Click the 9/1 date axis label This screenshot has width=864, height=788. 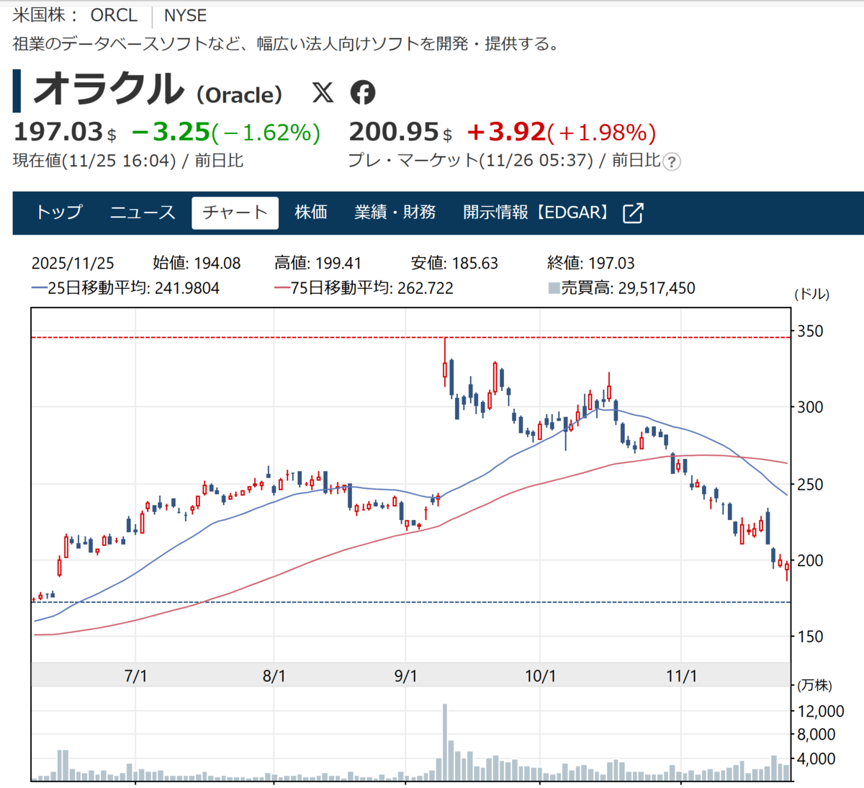(406, 676)
